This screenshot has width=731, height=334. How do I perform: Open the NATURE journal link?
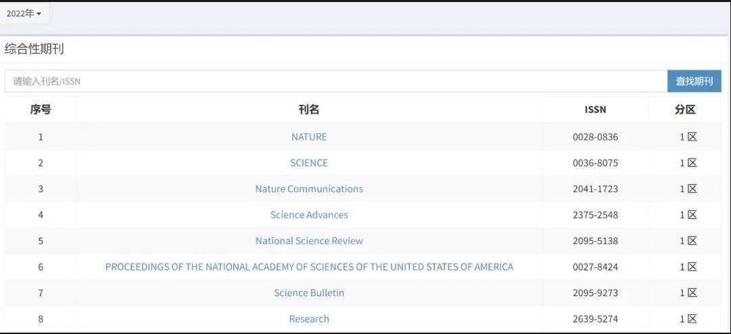click(x=309, y=137)
